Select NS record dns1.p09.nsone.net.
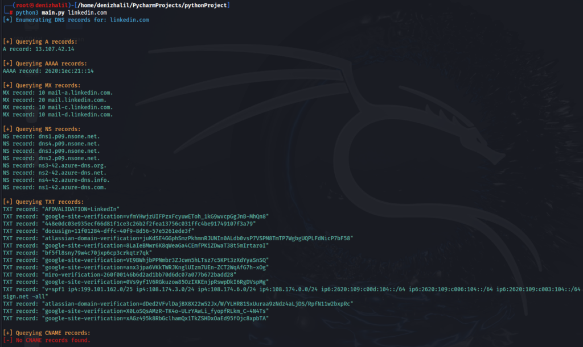The image size is (583, 347). pos(51,136)
